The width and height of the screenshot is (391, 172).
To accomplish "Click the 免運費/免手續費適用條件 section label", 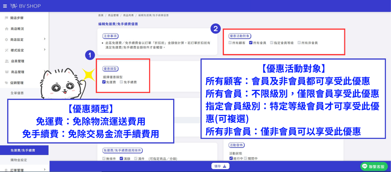I will pyautogui.click(x=123, y=151).
